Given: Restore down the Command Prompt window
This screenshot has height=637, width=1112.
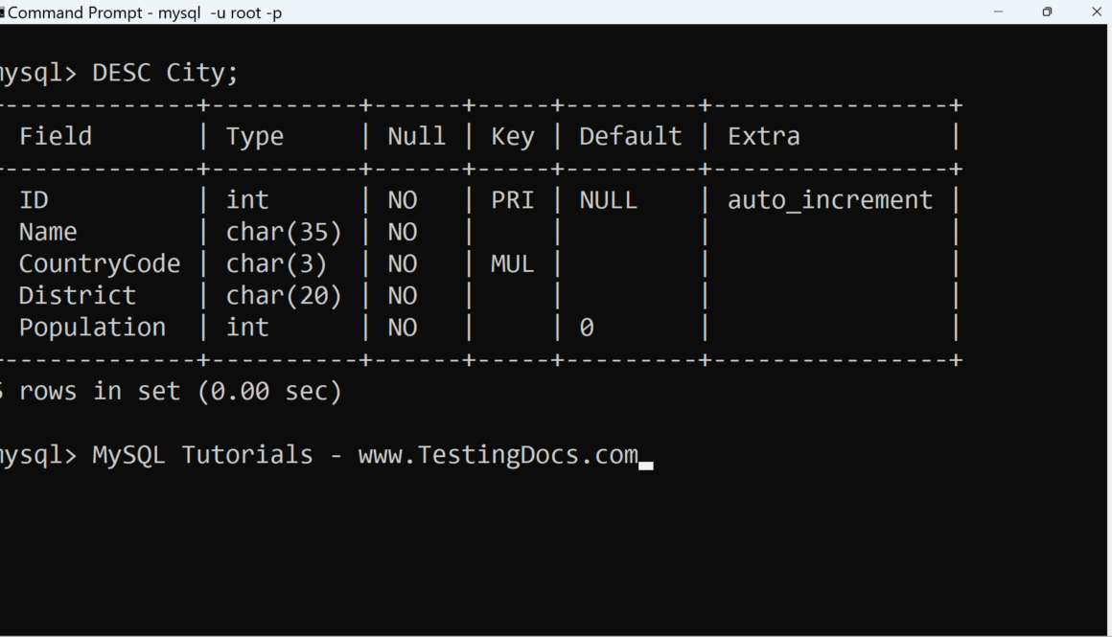Looking at the screenshot, I should (x=1047, y=12).
